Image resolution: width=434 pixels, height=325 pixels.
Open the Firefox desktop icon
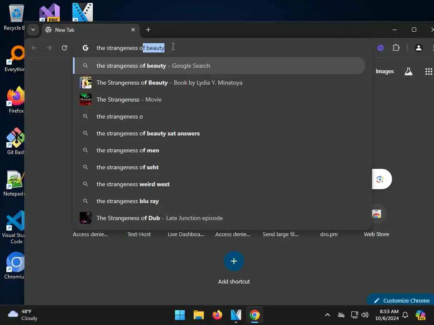(x=16, y=100)
